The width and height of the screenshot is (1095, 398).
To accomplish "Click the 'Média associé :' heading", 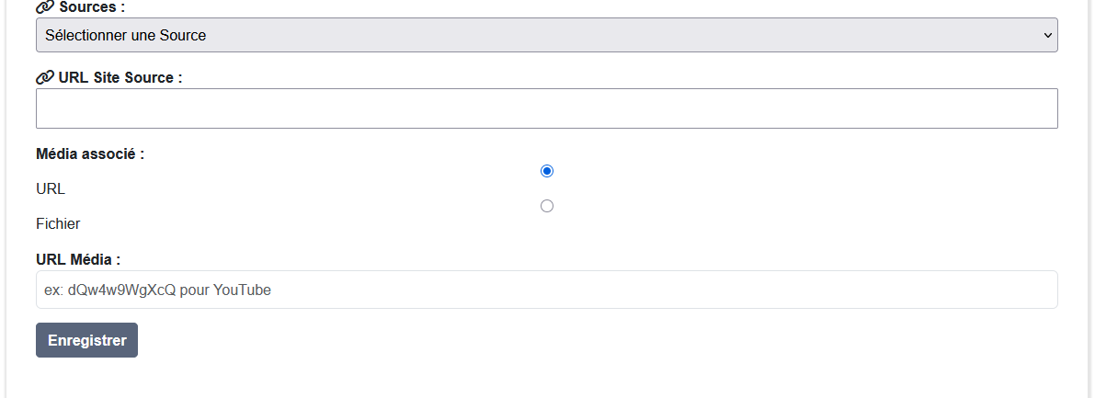I will (x=90, y=154).
